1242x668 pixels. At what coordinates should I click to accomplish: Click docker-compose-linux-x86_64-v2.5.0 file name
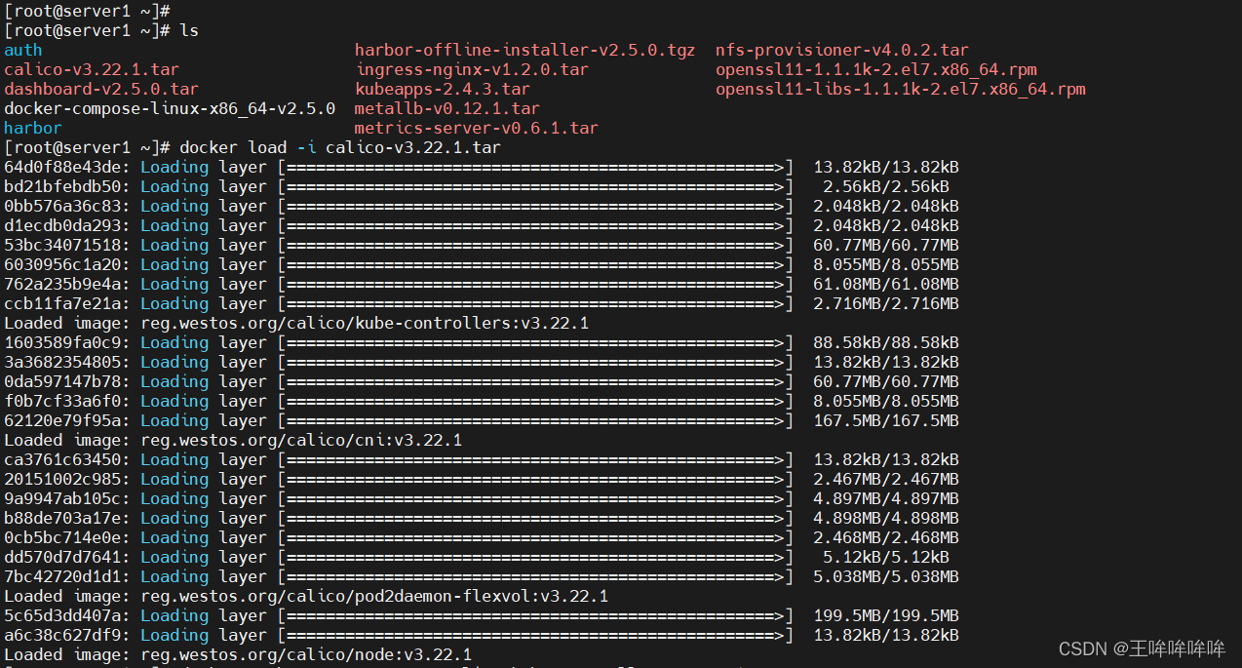tap(170, 108)
